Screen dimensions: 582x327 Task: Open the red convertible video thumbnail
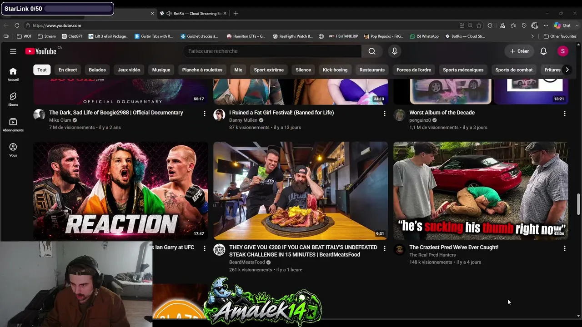tap(481, 191)
